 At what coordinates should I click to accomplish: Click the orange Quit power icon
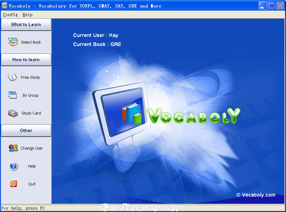point(14,184)
